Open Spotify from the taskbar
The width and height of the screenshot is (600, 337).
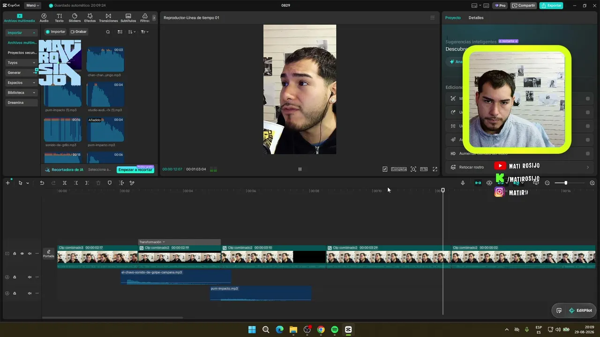[335, 330]
